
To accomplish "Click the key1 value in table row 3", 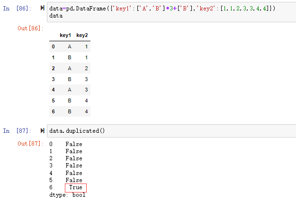I will point(70,79).
